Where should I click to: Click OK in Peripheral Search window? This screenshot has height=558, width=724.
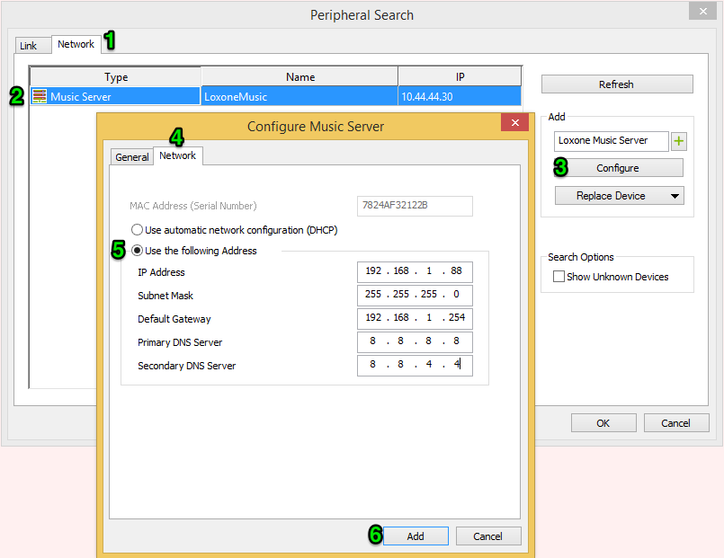[603, 423]
